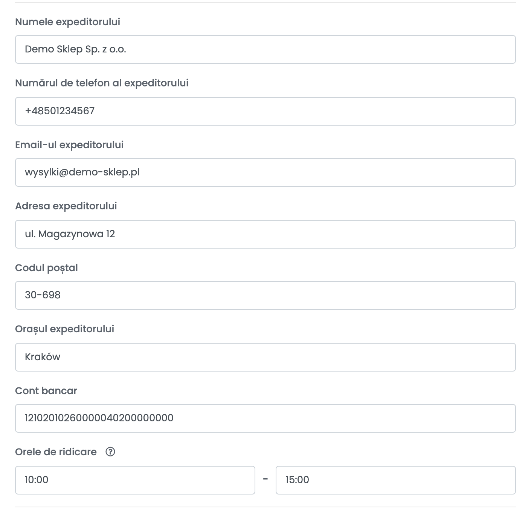The height and width of the screenshot is (513, 531).
Task: Click the pickup start time field 10:00
Action: (x=135, y=480)
